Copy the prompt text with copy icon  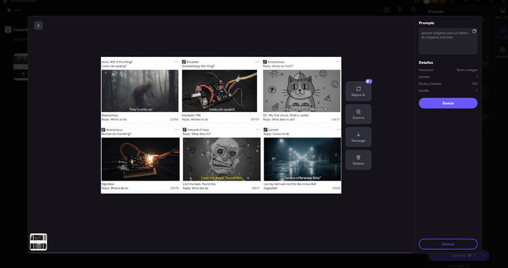474,31
